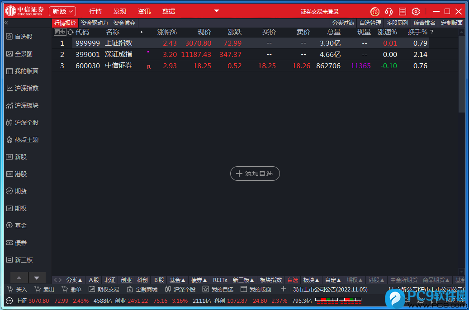Open 港股 in the left sidebar
469x310 pixels.
(16, 174)
